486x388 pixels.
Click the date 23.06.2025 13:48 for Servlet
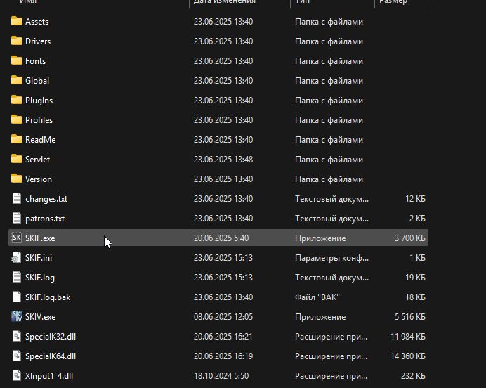(223, 160)
